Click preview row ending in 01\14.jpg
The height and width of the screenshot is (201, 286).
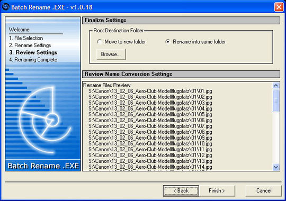tap(150, 167)
